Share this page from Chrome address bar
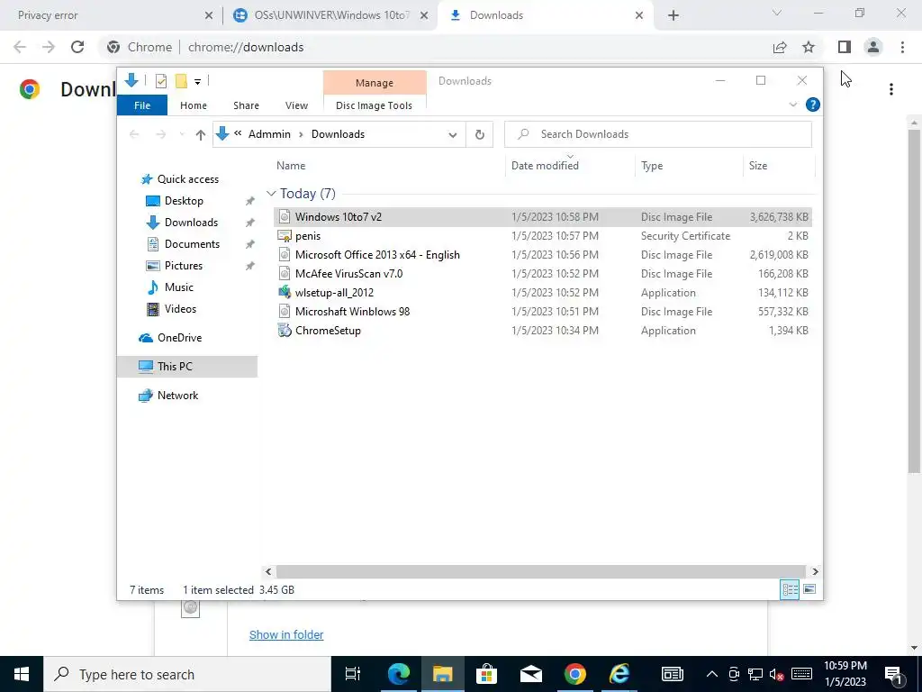922x692 pixels. click(x=780, y=47)
